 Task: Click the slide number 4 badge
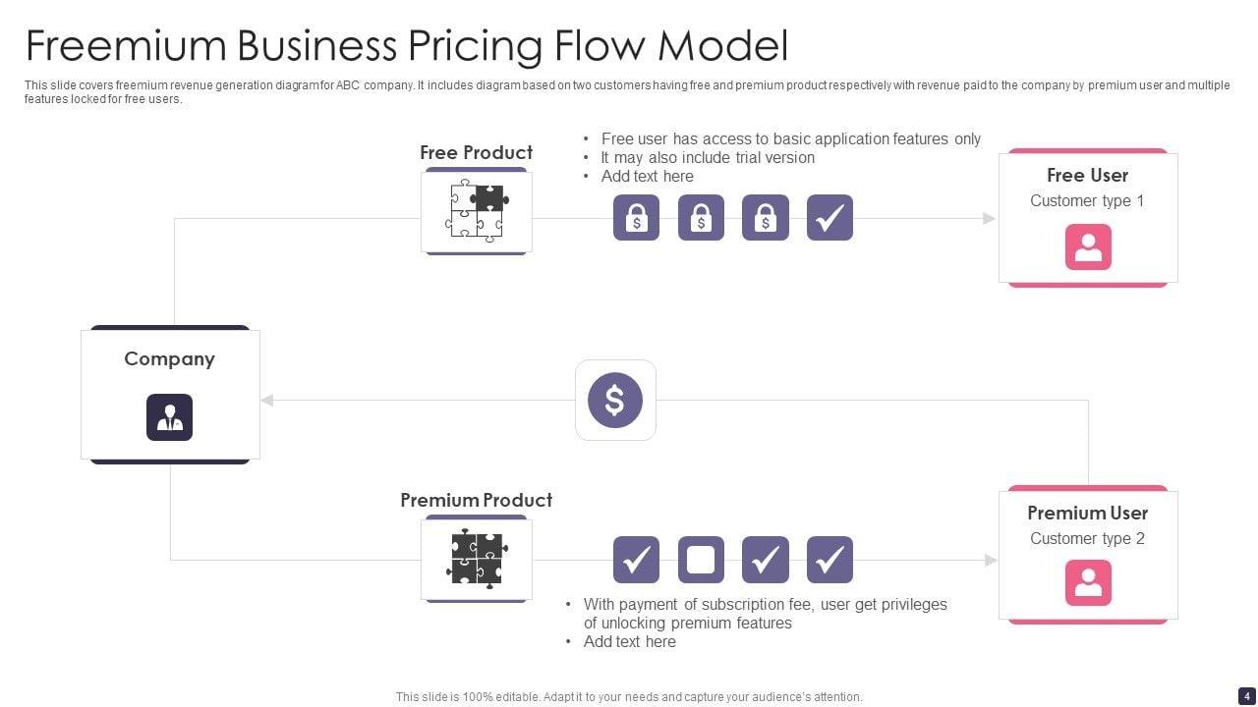(x=1246, y=695)
